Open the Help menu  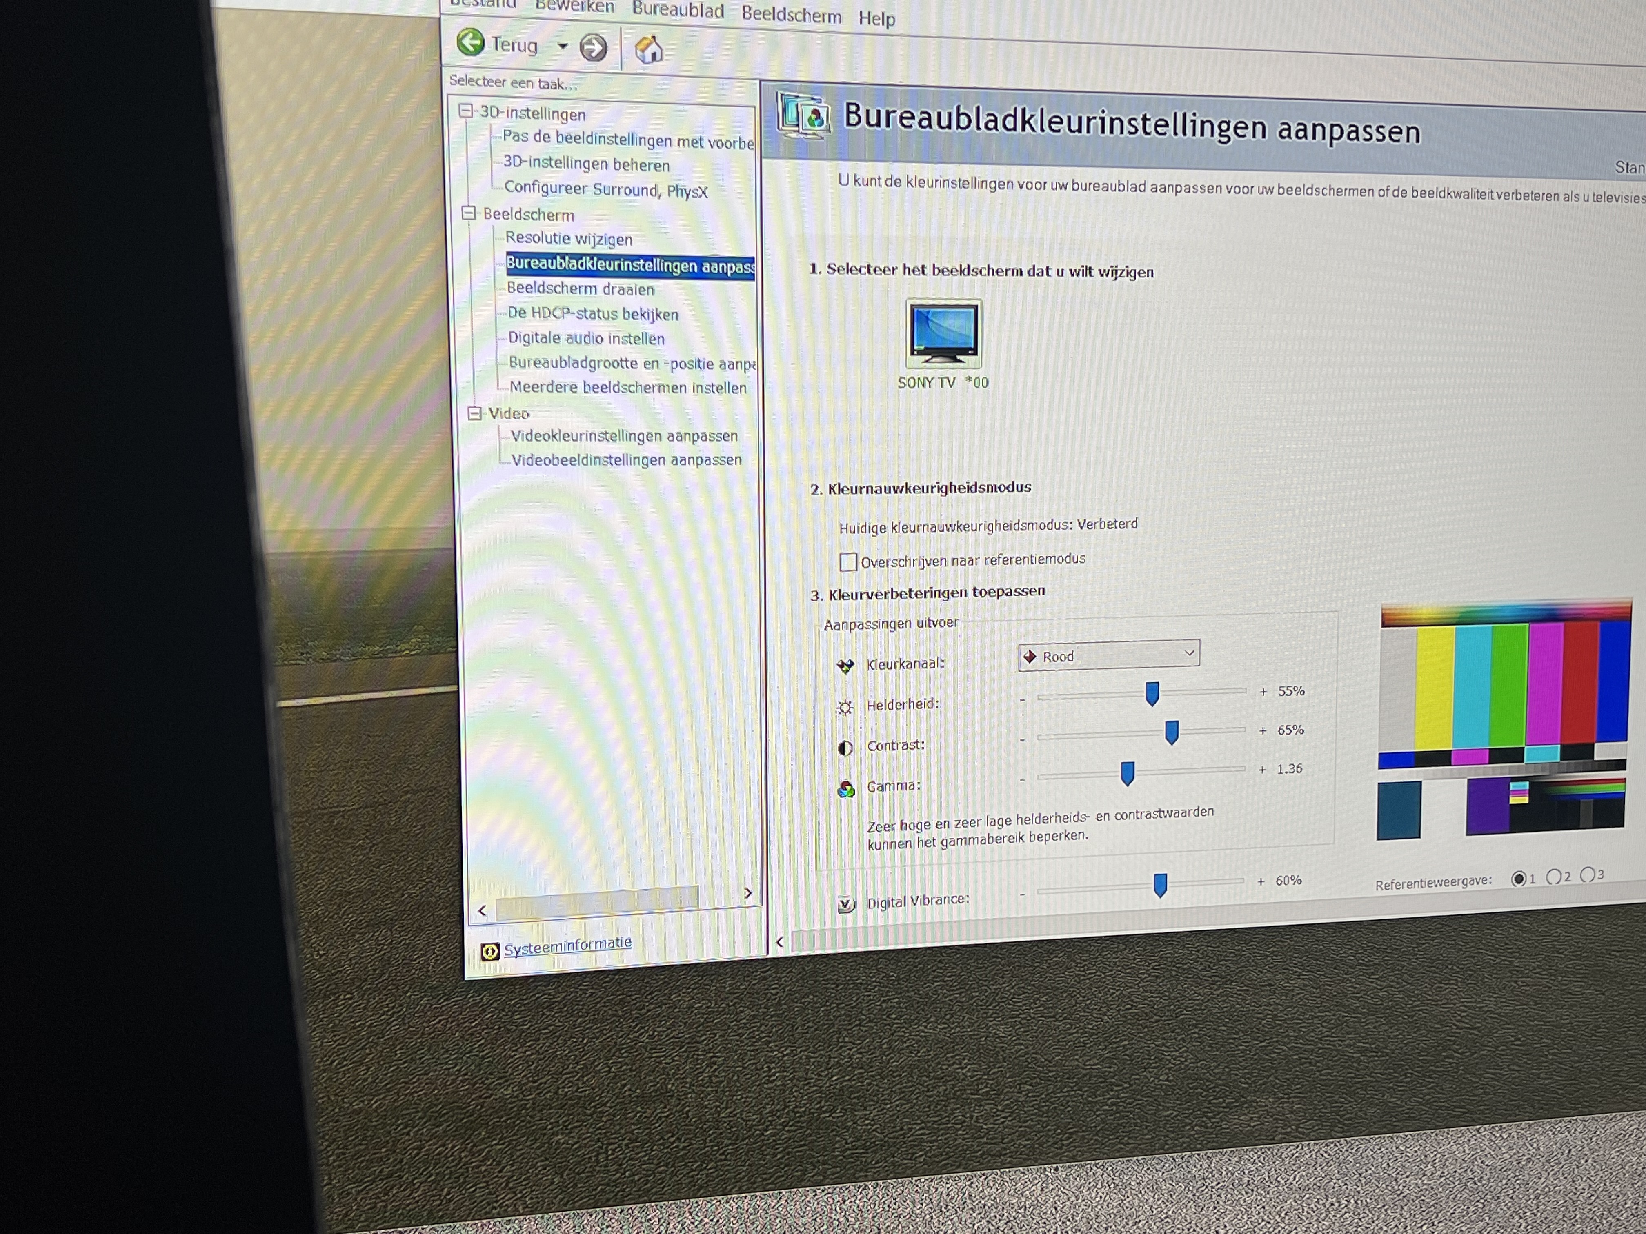pyautogui.click(x=876, y=19)
